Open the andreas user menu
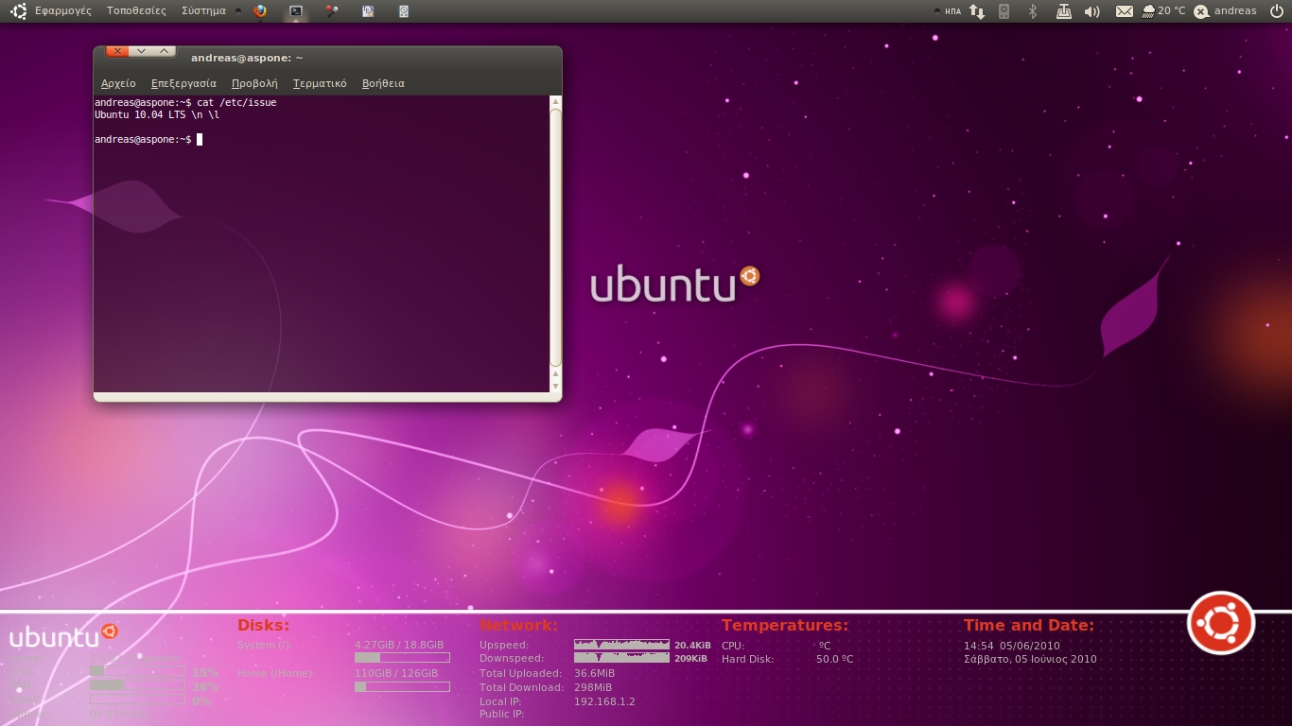The height and width of the screenshot is (726, 1292). (x=1235, y=11)
